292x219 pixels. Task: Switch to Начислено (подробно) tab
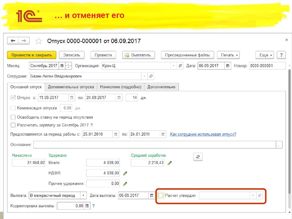coord(120,87)
